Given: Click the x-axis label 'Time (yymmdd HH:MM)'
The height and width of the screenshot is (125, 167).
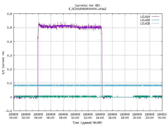Looking at the screenshot, I should coord(87,123).
